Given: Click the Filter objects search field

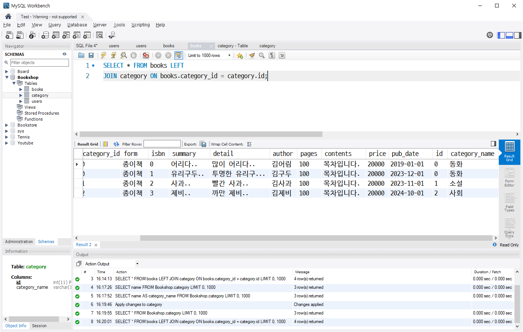Looking at the screenshot, I should point(40,63).
